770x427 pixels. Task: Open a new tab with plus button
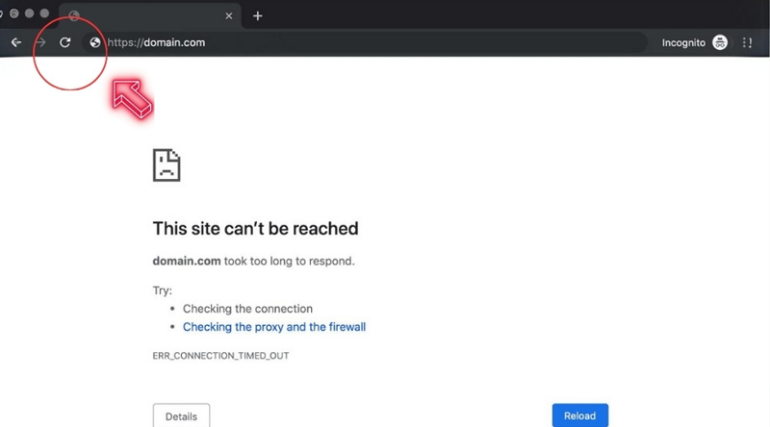click(258, 16)
